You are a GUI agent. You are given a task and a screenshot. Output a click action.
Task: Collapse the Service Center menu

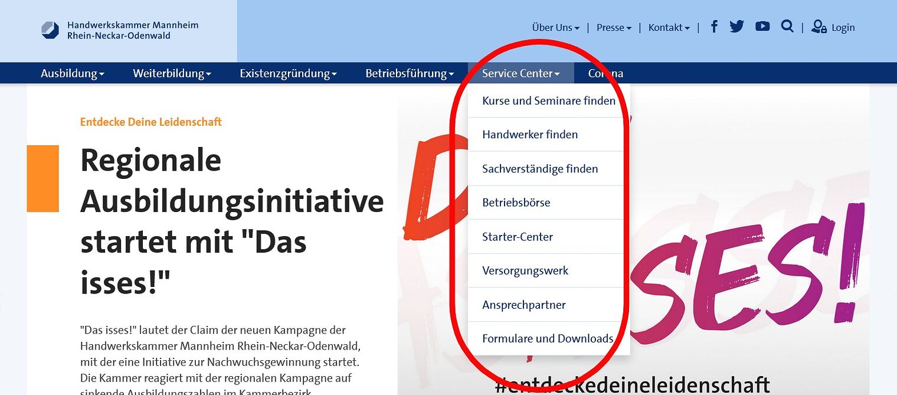coord(521,73)
